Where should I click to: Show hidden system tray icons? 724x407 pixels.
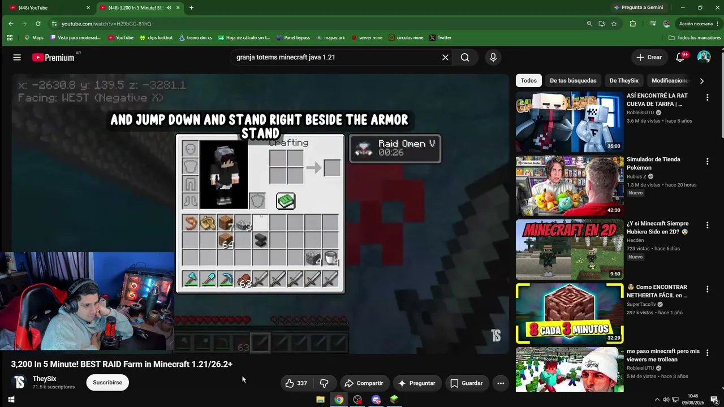pos(657,400)
